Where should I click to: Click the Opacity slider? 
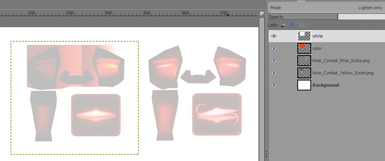click(326, 17)
